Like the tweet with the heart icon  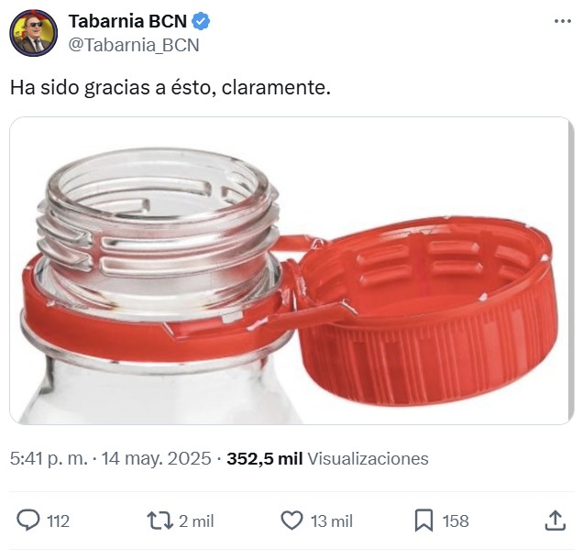pos(291,520)
